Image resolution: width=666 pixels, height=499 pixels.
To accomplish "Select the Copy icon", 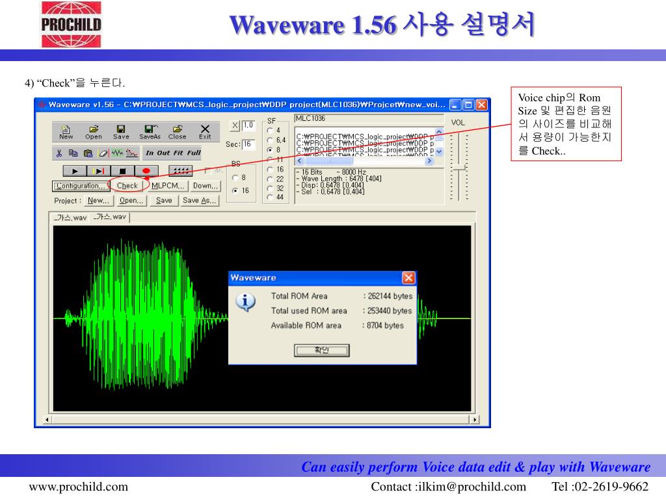I will click(73, 153).
